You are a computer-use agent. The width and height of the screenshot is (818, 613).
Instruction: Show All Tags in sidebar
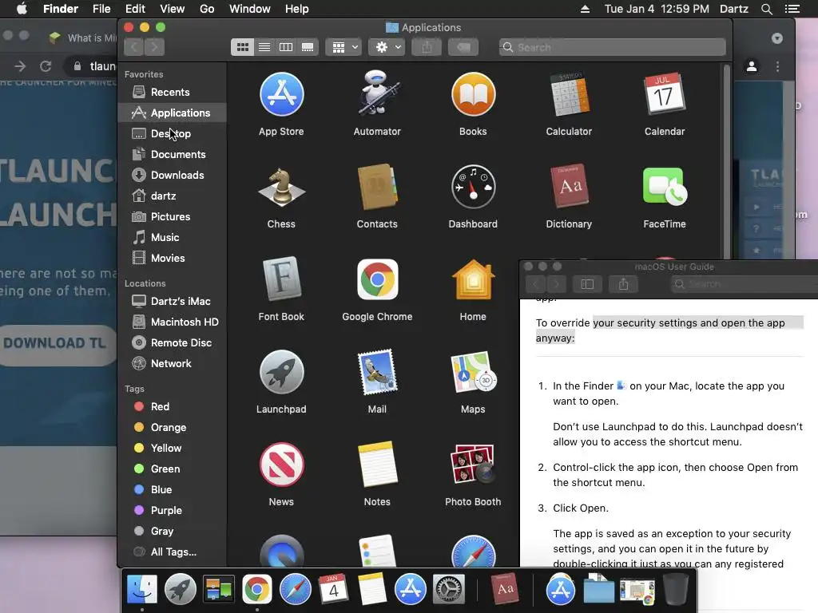click(x=172, y=552)
